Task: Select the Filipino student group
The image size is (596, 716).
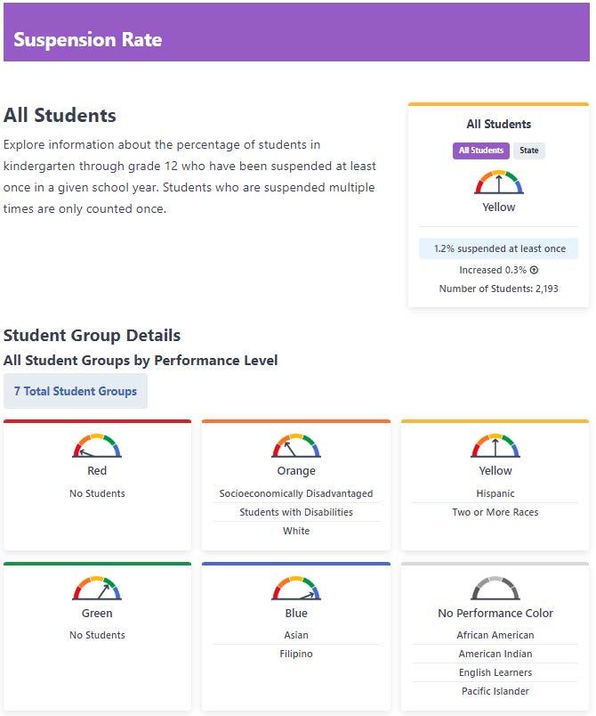Action: (296, 654)
